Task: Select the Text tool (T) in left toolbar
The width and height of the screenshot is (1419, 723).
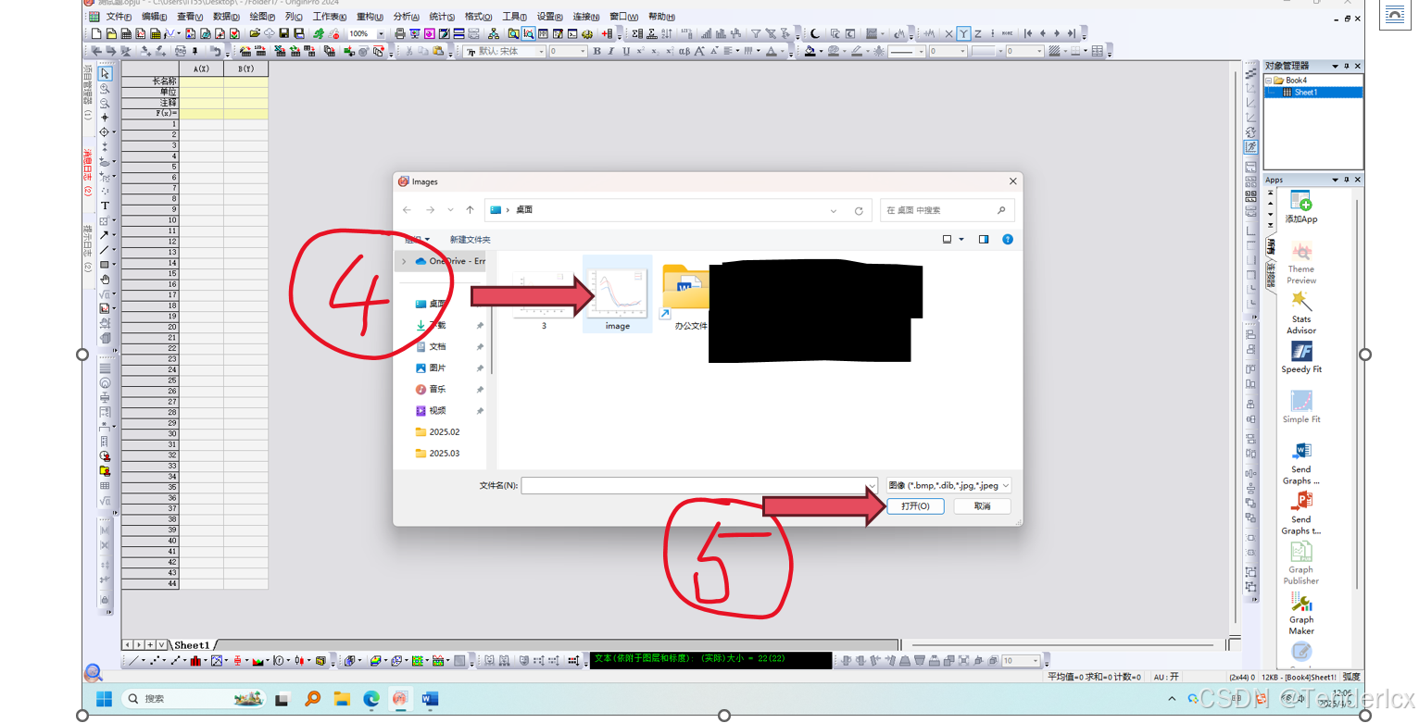Action: 105,206
